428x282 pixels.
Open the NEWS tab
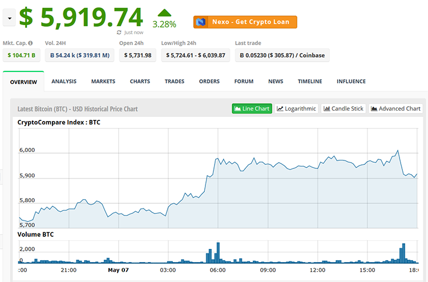pyautogui.click(x=276, y=82)
